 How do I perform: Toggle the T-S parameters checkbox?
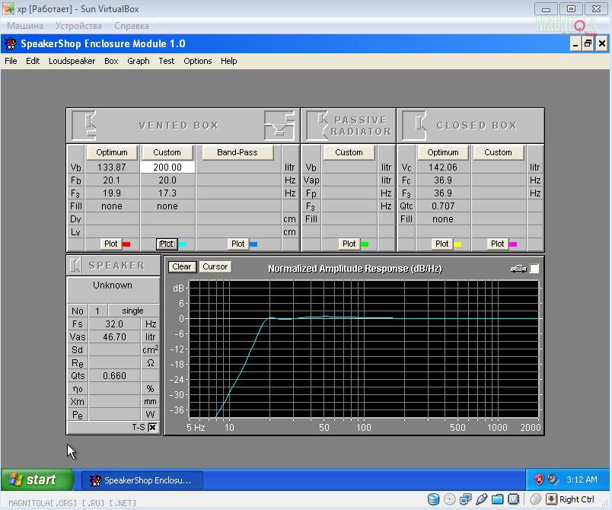click(152, 428)
